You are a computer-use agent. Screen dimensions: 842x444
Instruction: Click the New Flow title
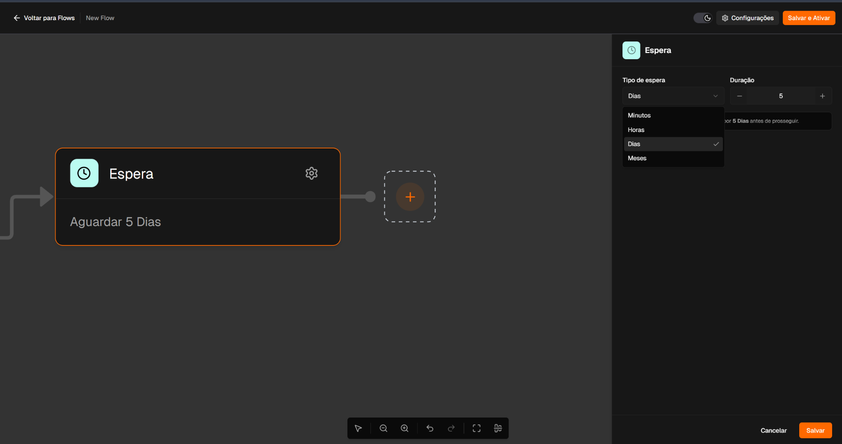click(100, 18)
